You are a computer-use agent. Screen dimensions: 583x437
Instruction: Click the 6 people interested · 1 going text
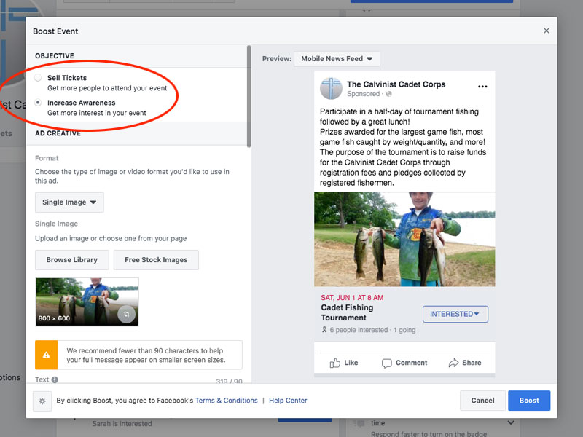click(372, 330)
